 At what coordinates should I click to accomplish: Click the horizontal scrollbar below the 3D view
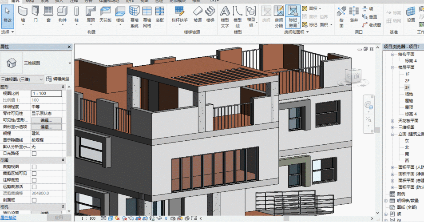[x=286, y=218]
